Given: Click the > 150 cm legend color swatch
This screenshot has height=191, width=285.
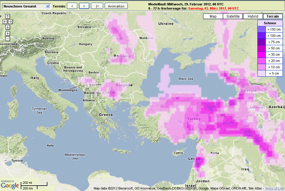Looking at the screenshot, I should (x=262, y=29).
